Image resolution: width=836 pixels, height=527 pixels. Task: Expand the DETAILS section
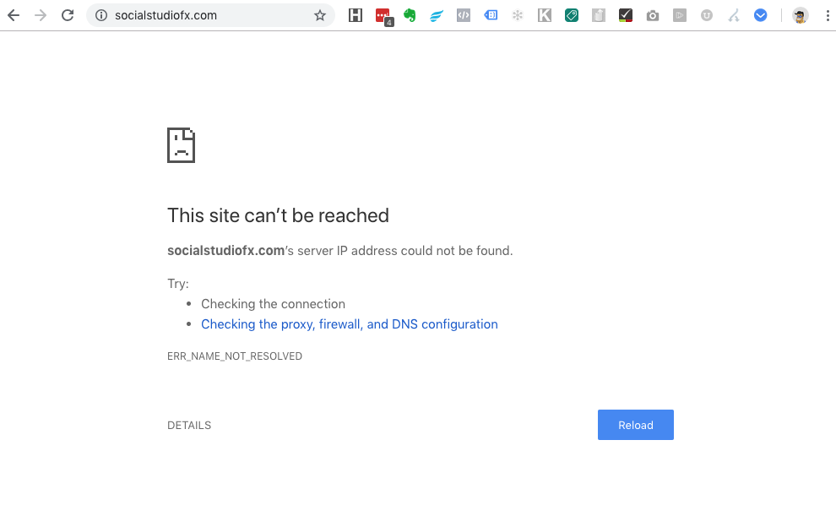click(189, 425)
